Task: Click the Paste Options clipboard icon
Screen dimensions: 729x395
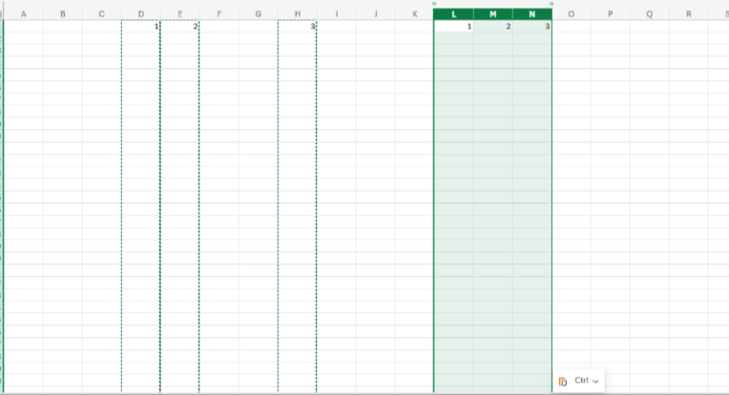Action: tap(563, 382)
